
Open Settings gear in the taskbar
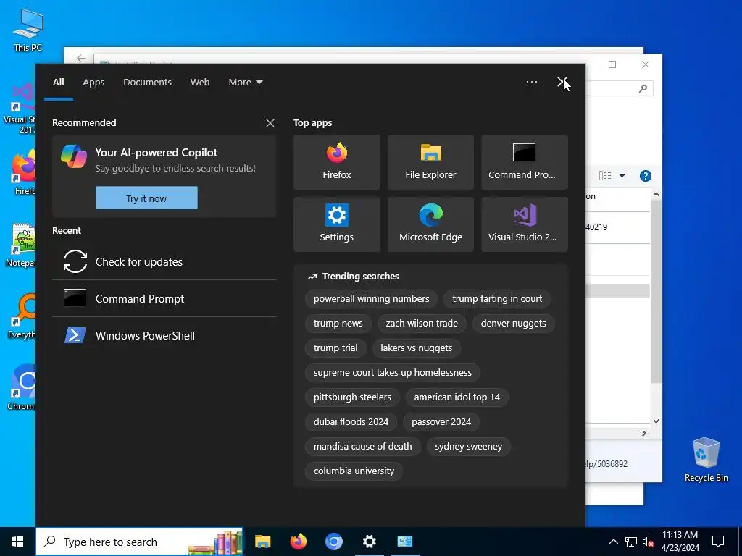[369, 542]
